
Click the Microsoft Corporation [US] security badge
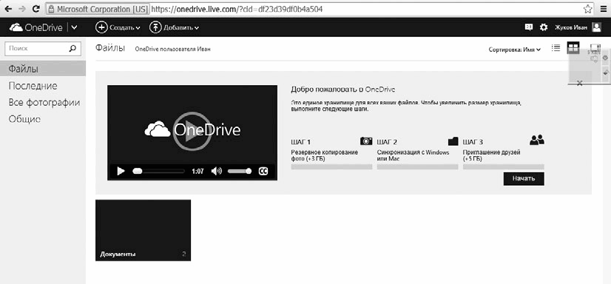coord(98,9)
